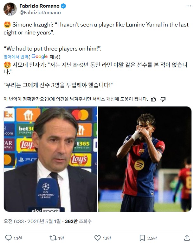This screenshot has height=243, width=194.
Task: Open the three-dot more options menu
Action: tap(189, 6)
